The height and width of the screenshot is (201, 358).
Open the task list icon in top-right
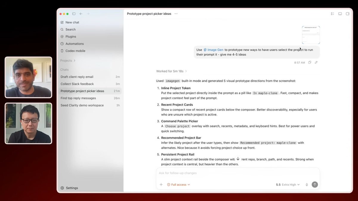(332, 14)
